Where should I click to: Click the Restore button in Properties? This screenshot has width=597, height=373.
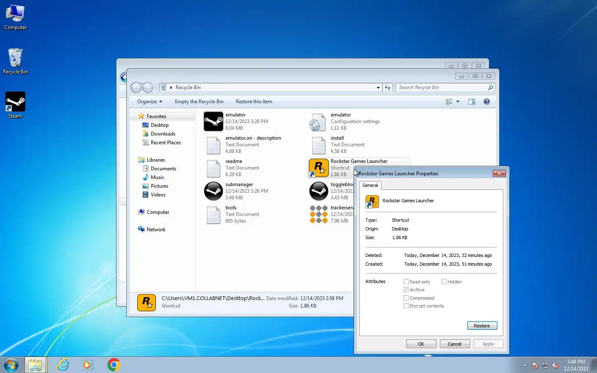(482, 326)
